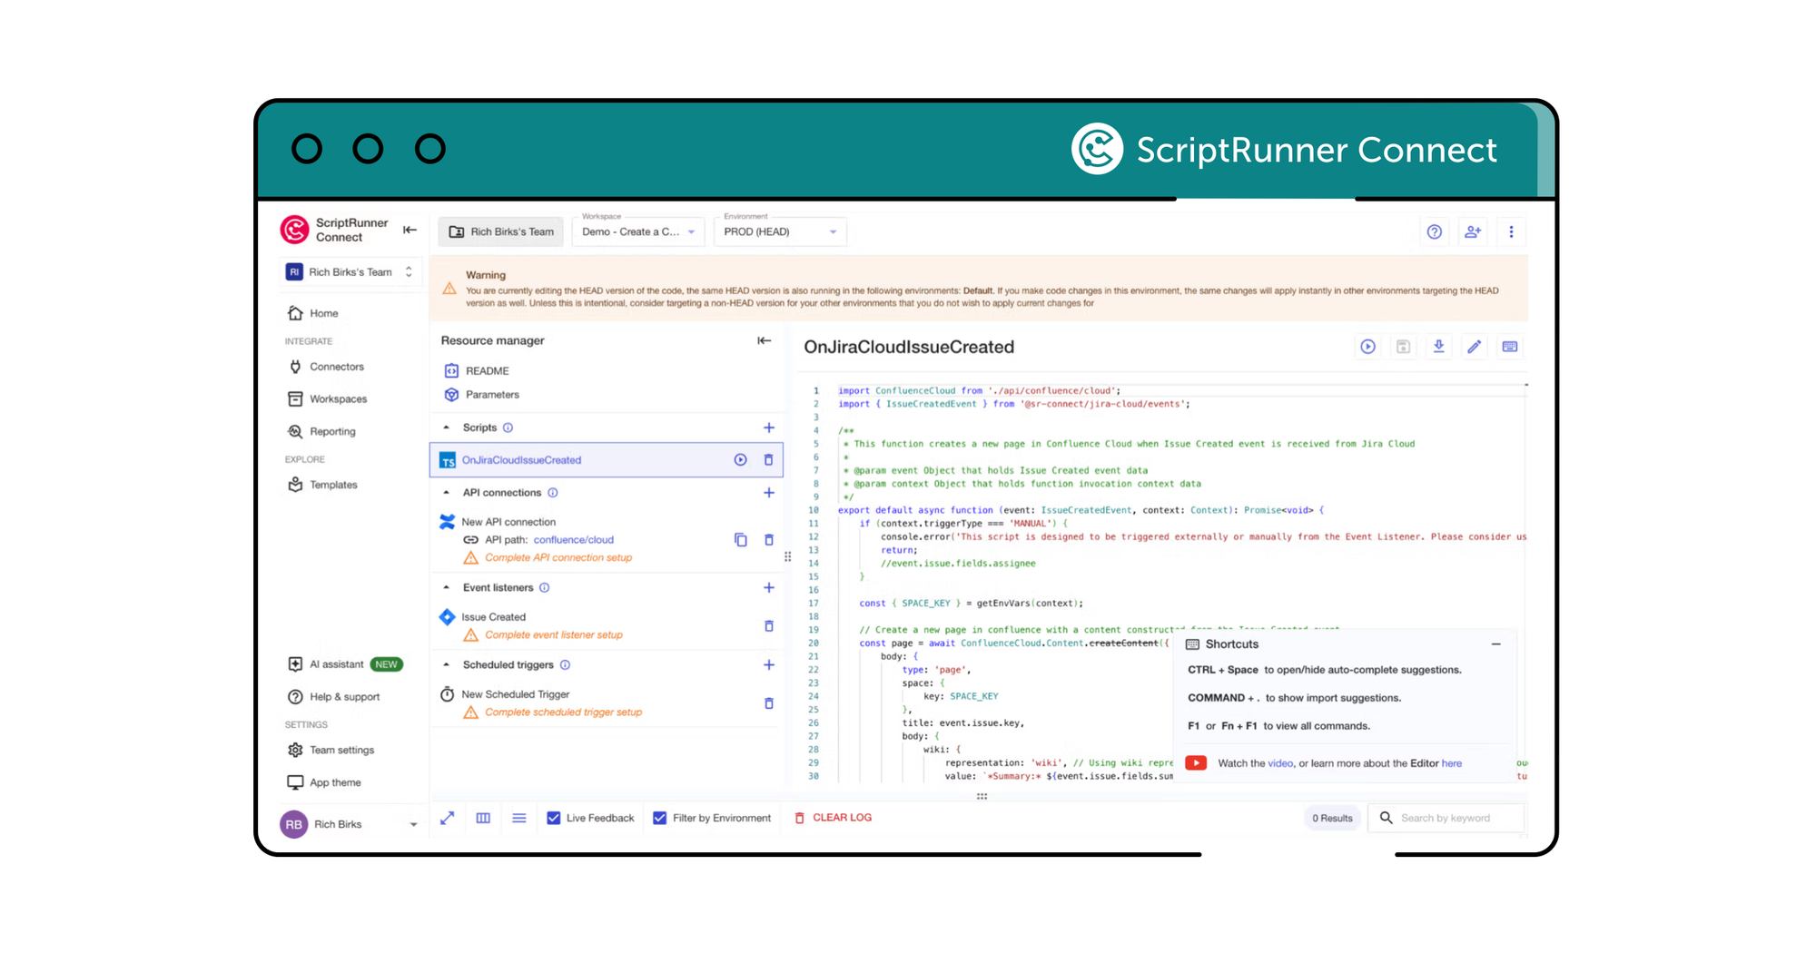Toggle the keyboard shortcuts icon in the editor toolbar
The image size is (1816, 953).
(x=1509, y=347)
